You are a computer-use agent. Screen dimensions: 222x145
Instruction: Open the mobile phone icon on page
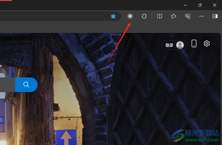tap(194, 43)
